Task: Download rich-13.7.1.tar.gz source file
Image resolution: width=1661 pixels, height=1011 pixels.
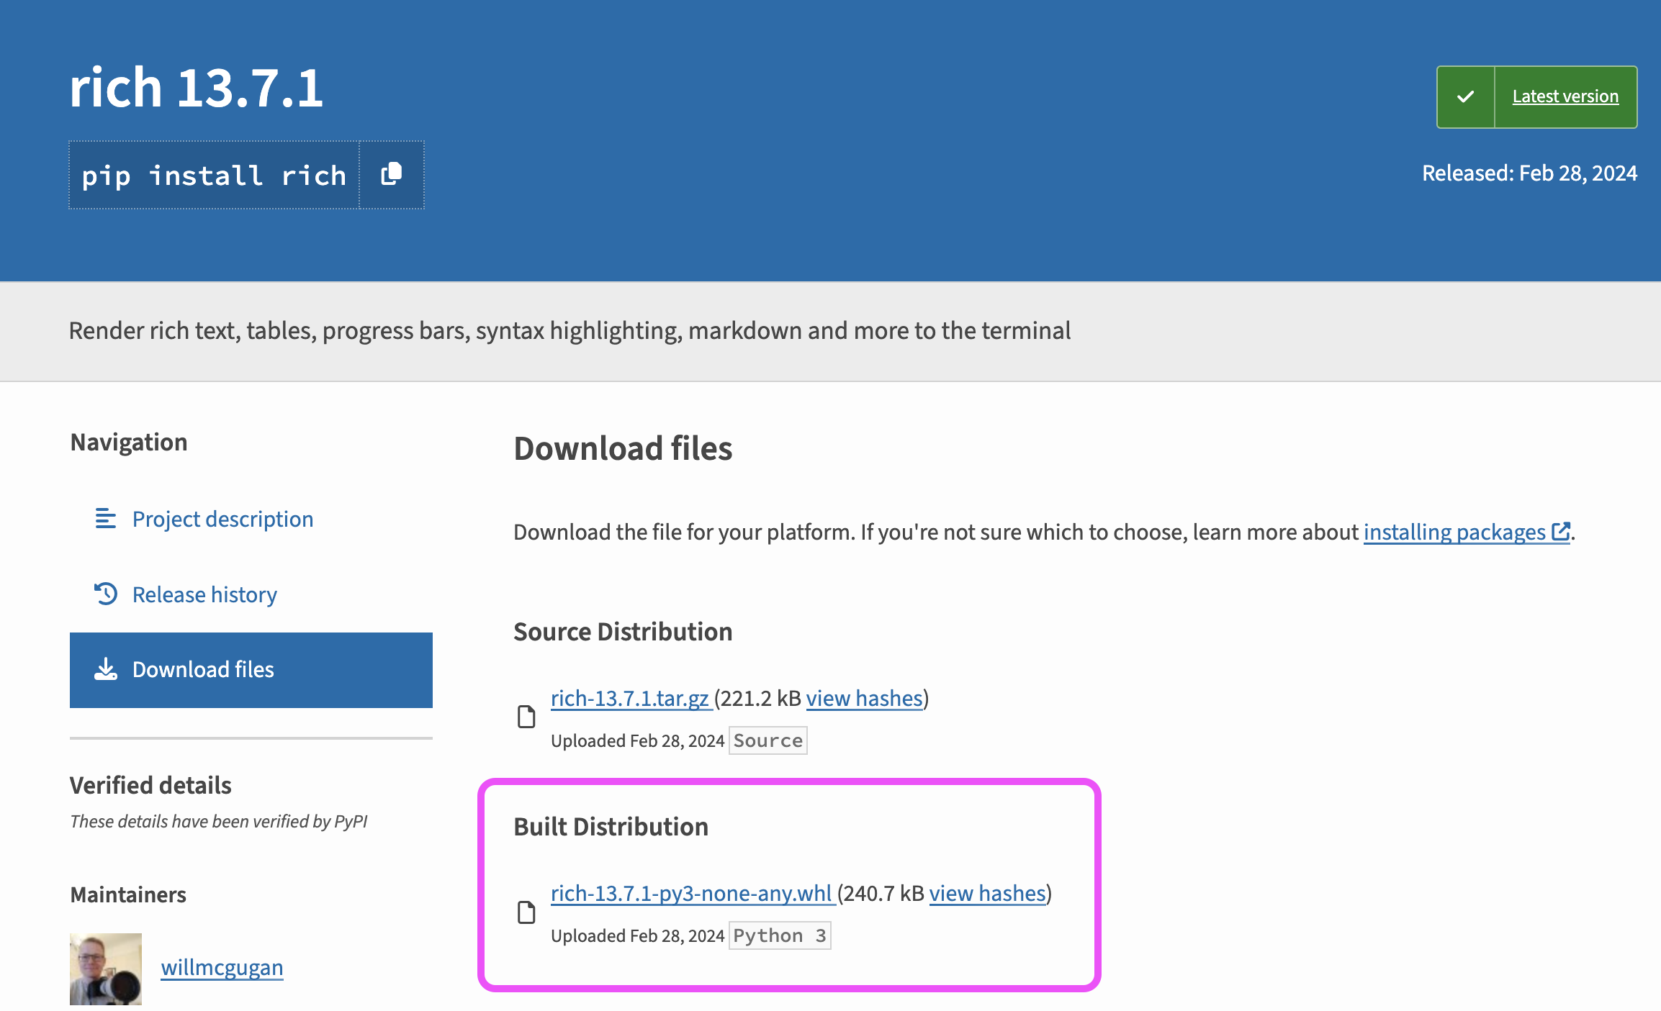Action: 630,698
